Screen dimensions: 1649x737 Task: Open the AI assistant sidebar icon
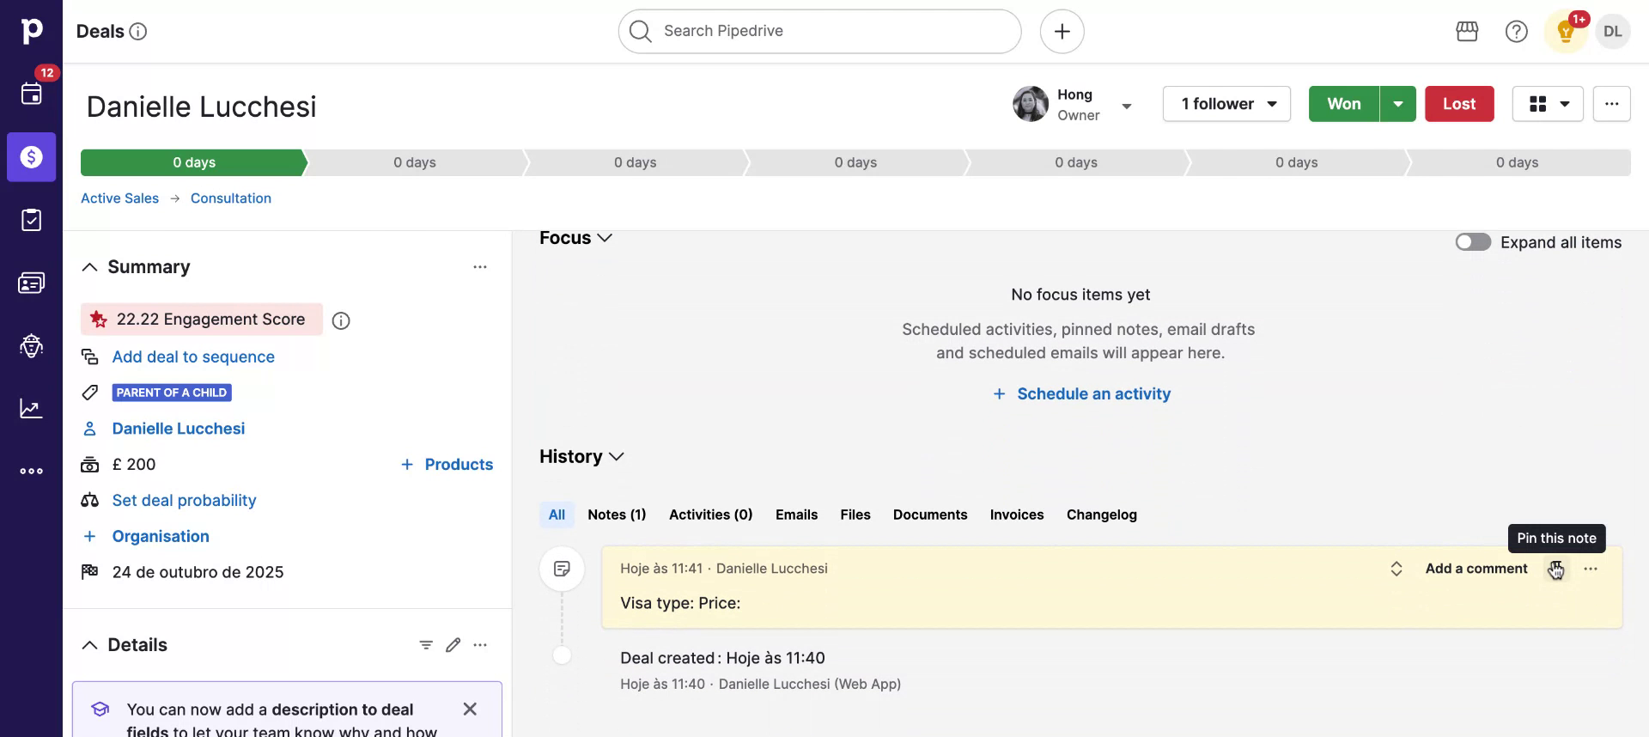[x=31, y=345]
